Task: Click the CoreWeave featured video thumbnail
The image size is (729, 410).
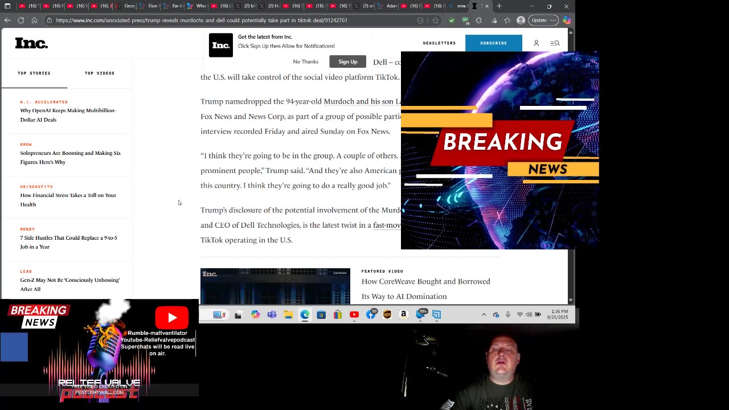Action: pos(275,286)
